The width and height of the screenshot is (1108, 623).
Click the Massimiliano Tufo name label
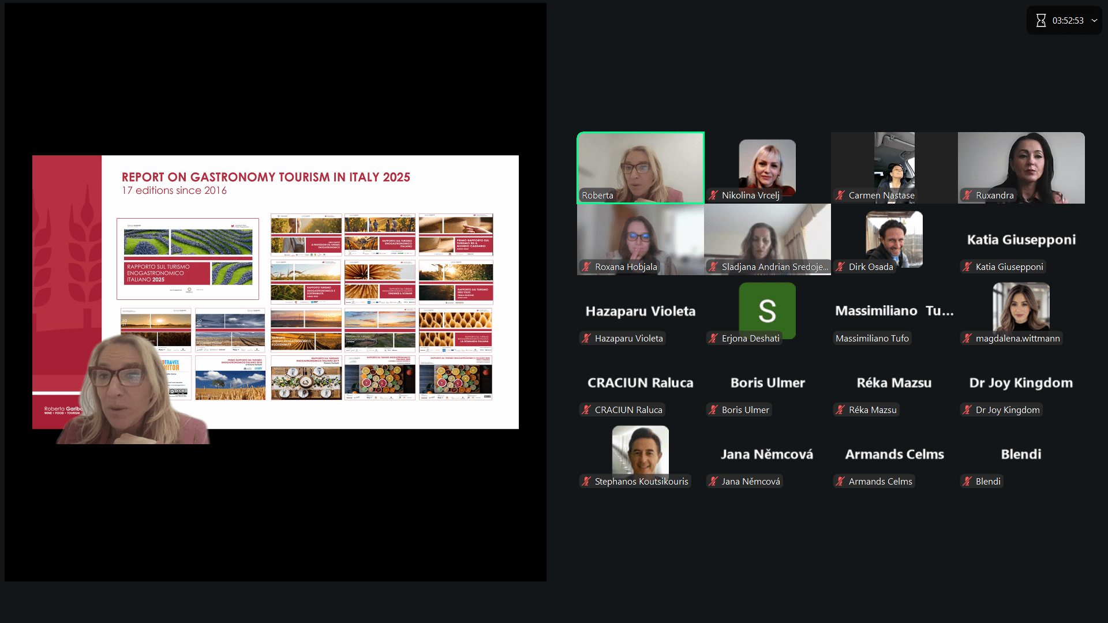coord(872,339)
